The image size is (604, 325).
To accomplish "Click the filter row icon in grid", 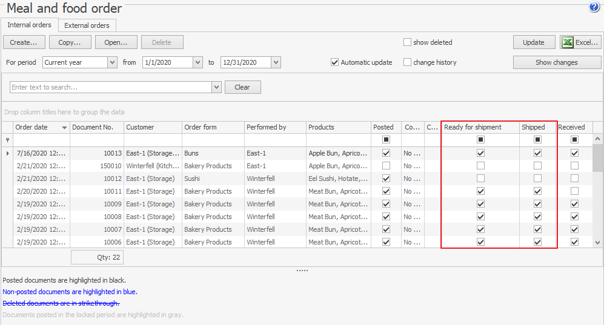I will point(7,140).
